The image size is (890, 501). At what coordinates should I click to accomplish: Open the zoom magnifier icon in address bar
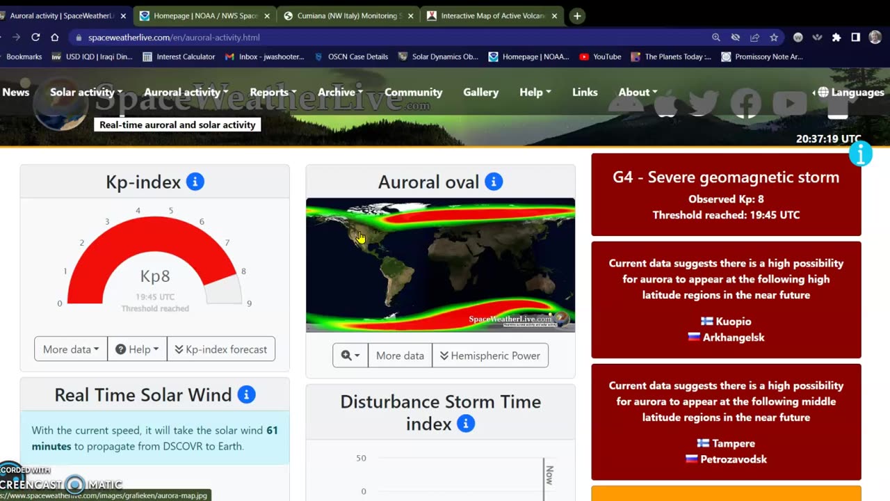pos(715,37)
